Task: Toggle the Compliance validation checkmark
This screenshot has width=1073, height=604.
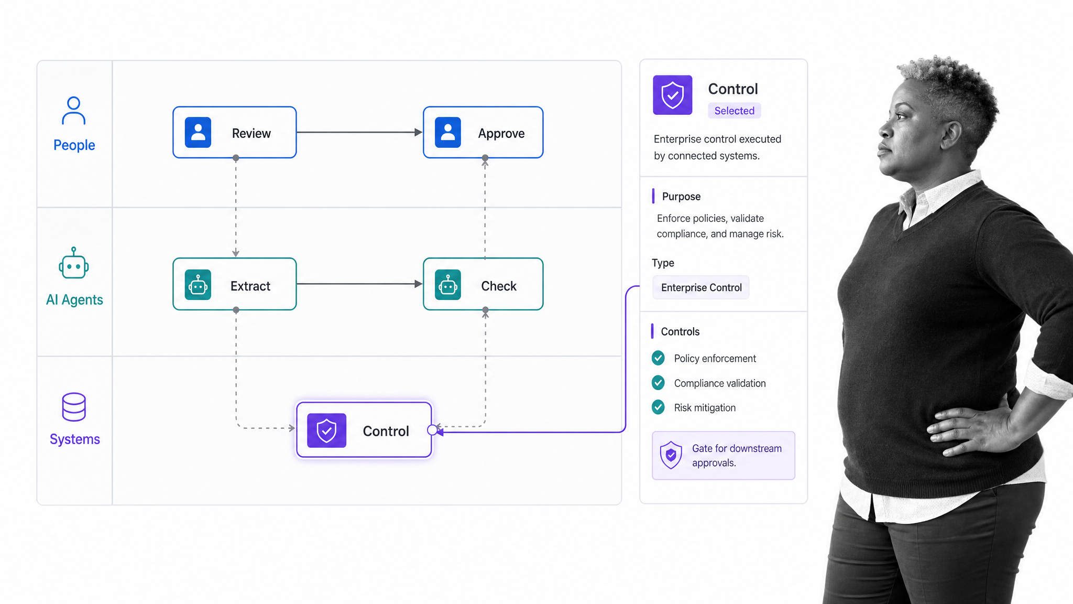Action: click(x=658, y=383)
